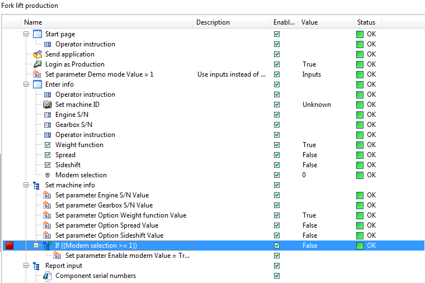Collapse the Set machine info group
Viewport: 425px width, 283px height.
click(26, 185)
